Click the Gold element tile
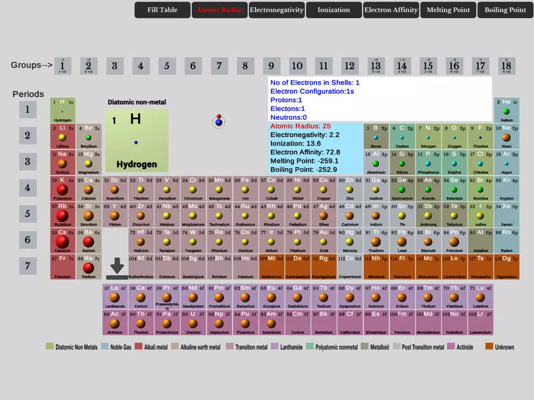 [x=323, y=241]
